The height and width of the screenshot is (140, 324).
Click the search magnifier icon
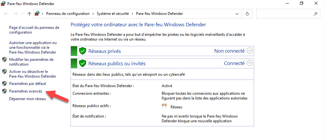click(315, 14)
